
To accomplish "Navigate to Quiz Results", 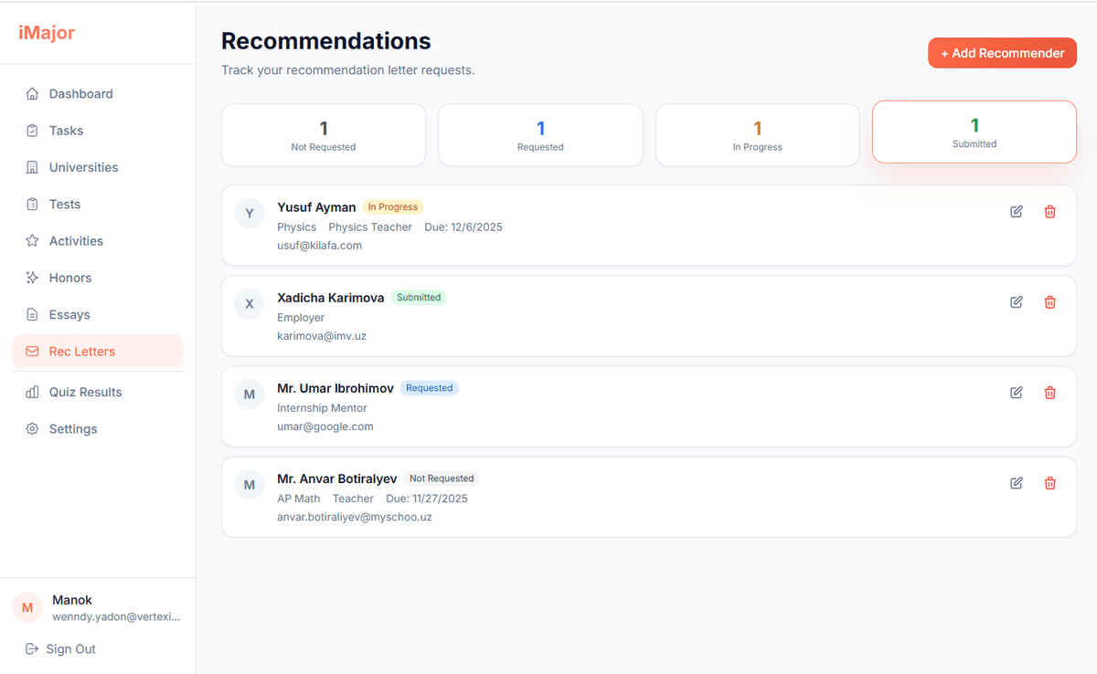I will tap(85, 393).
